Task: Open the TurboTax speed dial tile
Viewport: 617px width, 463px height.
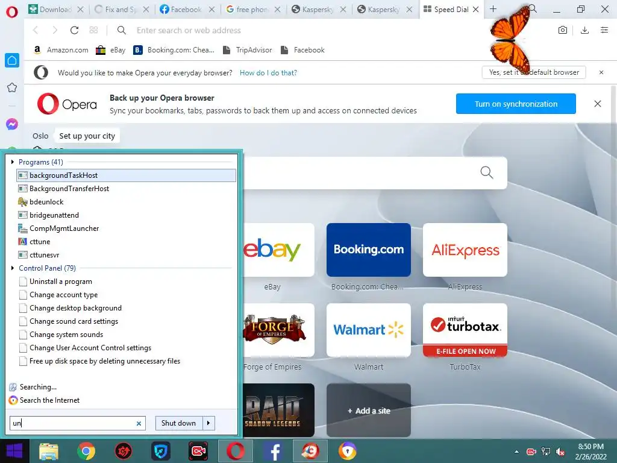Action: [x=465, y=330]
